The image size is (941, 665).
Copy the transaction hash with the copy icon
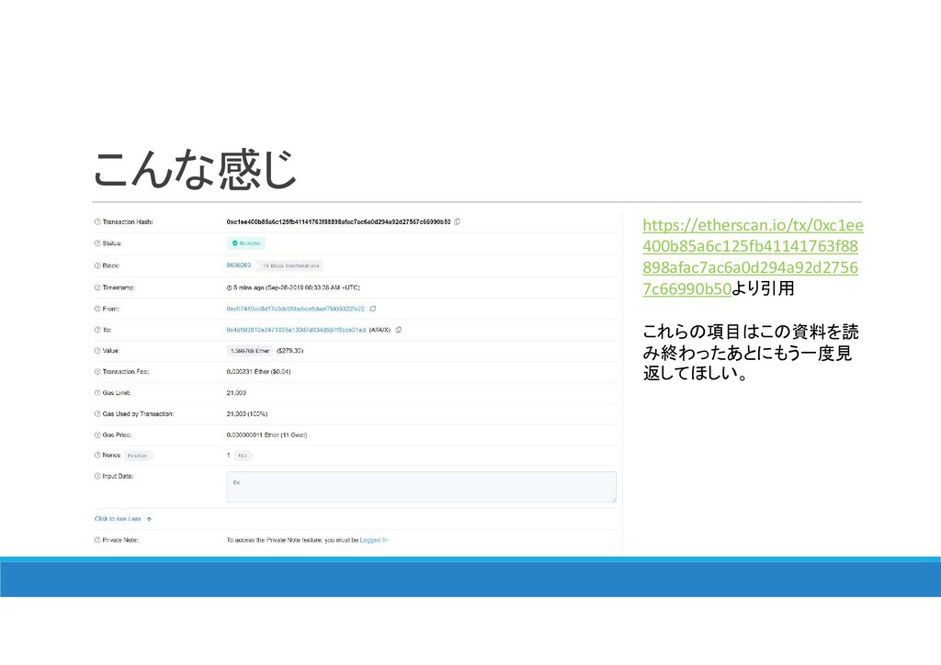[458, 222]
